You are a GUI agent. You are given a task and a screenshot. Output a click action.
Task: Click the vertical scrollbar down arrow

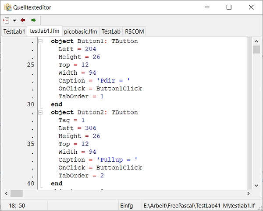(x=256, y=185)
